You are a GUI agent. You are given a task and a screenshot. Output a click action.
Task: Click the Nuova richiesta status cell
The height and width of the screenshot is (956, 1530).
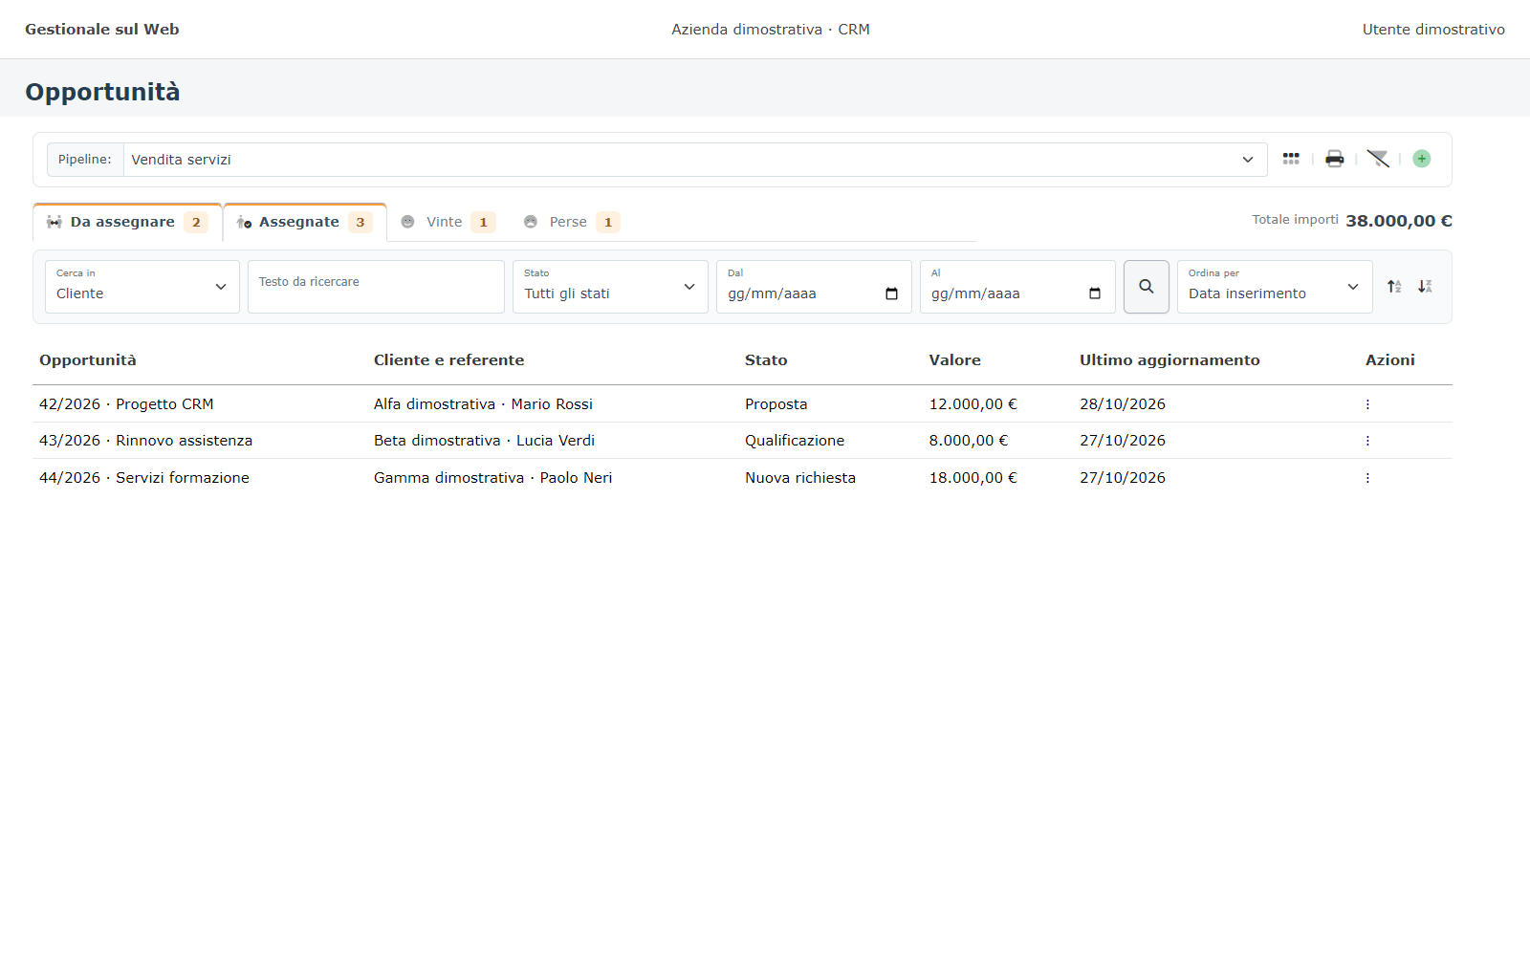[x=800, y=478]
